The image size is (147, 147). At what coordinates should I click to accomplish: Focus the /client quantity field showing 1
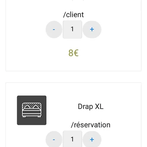pos(73,29)
